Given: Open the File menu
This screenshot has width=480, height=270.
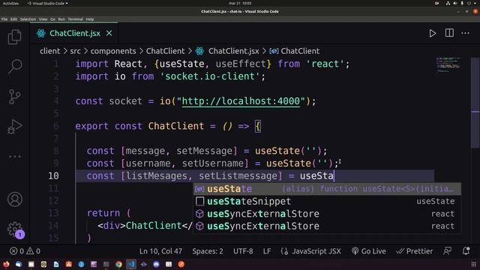Looking at the screenshot, I should (x=4, y=19).
